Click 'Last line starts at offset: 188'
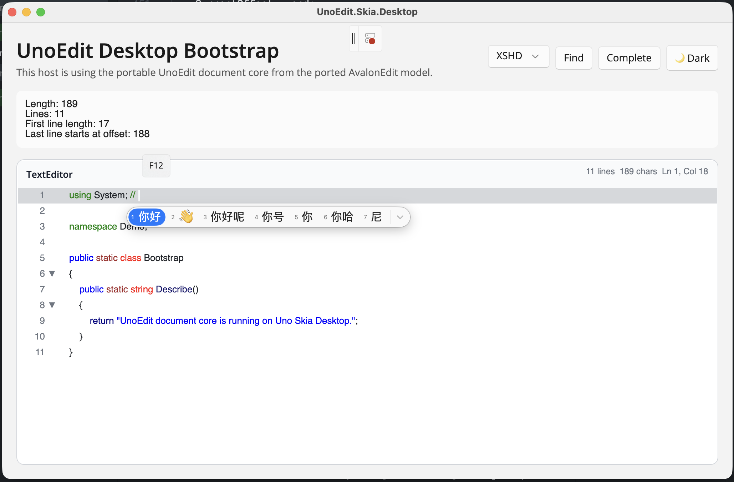This screenshot has width=734, height=482. point(87,134)
